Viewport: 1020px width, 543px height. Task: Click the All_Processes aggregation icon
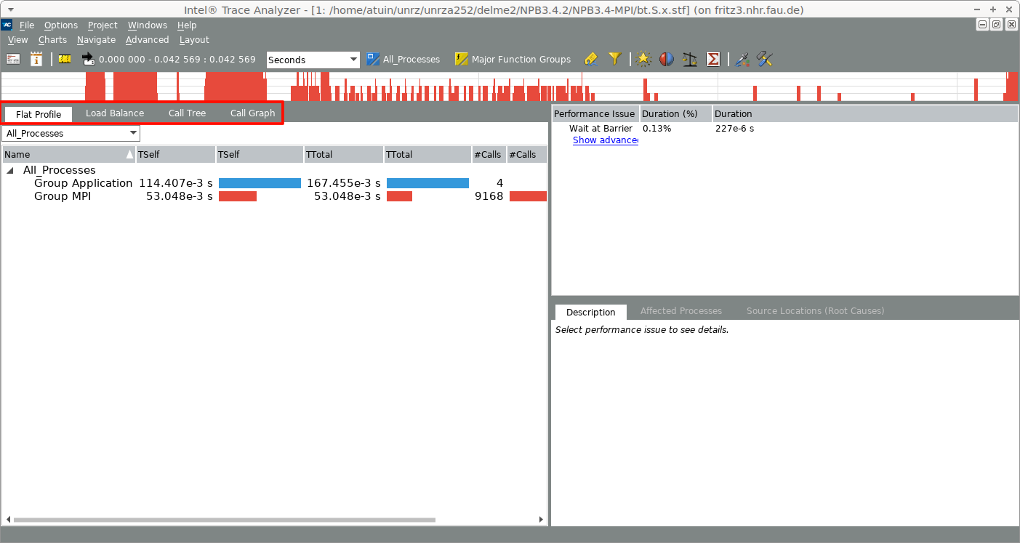coord(373,59)
